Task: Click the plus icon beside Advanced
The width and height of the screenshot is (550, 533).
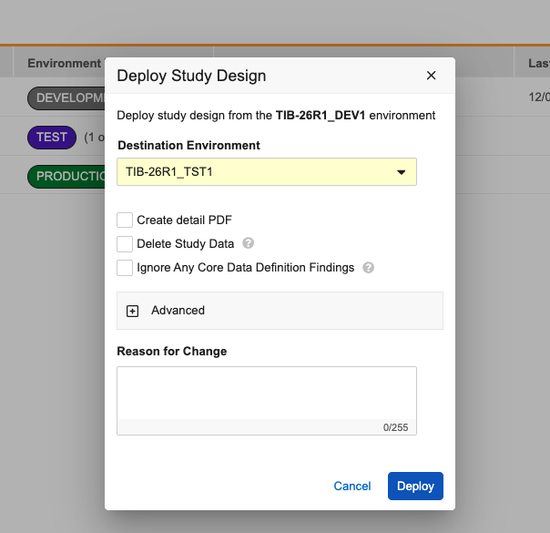Action: (x=132, y=311)
